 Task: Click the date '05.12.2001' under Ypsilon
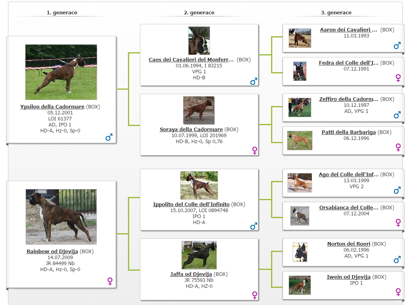point(60,113)
